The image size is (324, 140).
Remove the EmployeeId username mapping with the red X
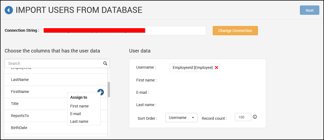pos(216,68)
